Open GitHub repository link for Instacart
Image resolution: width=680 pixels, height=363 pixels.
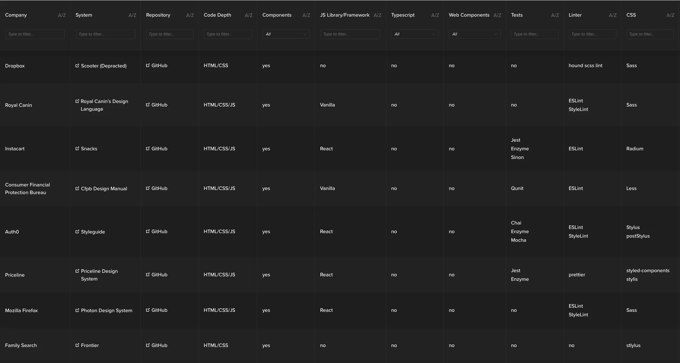coord(159,149)
